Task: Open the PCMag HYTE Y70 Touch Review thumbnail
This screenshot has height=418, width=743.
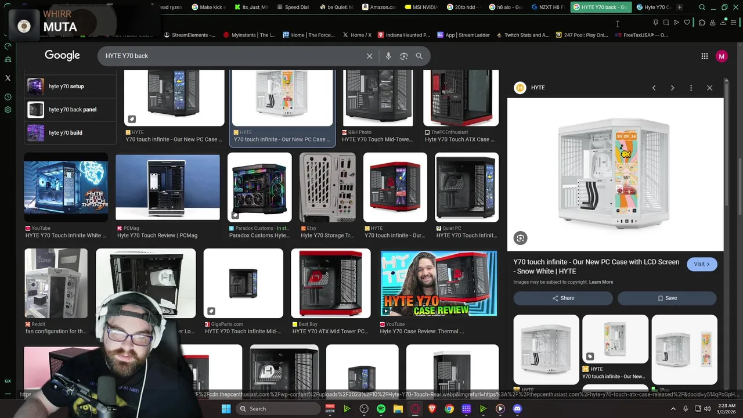Action: [x=168, y=188]
